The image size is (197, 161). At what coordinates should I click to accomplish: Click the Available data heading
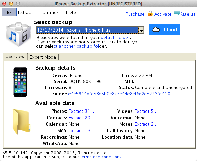[55, 103]
